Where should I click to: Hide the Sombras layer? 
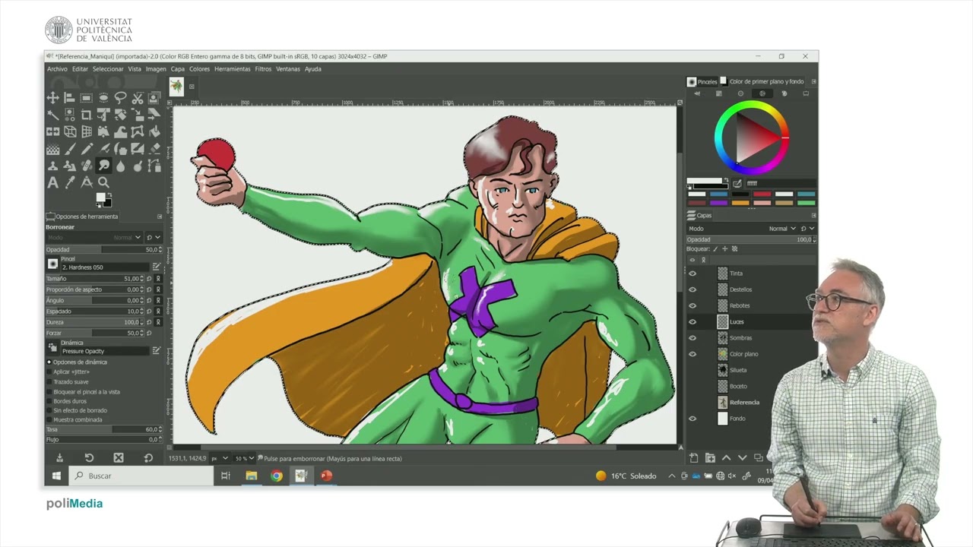click(x=692, y=338)
